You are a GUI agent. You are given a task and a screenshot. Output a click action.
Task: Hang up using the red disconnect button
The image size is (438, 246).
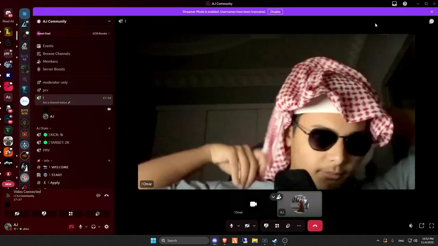coord(315,226)
